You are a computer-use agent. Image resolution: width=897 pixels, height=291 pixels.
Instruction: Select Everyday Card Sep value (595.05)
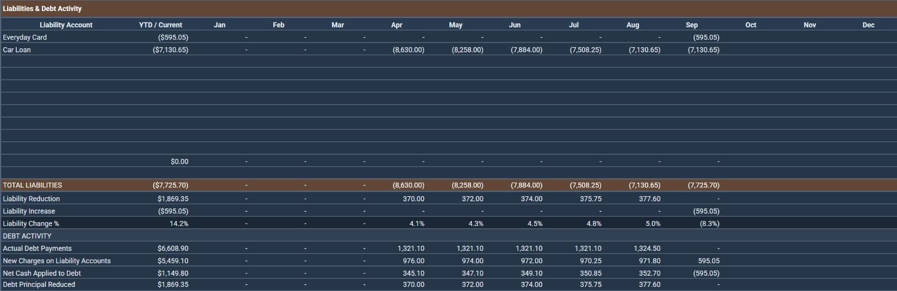[x=706, y=37]
